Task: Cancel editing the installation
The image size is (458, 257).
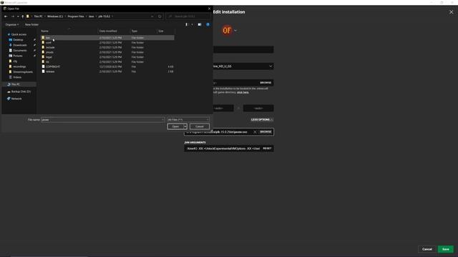Action: click(x=427, y=249)
